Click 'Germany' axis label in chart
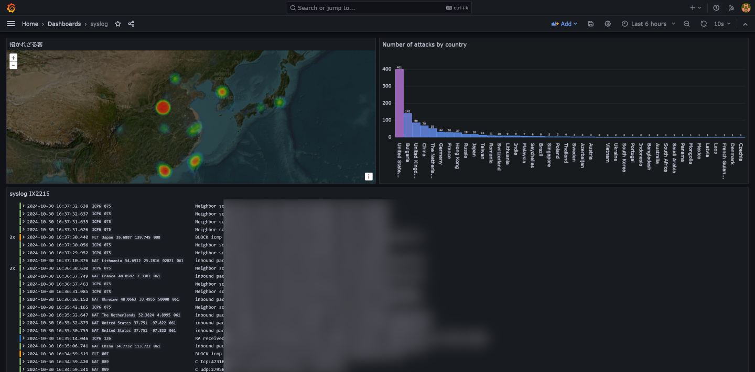The height and width of the screenshot is (372, 755). click(x=441, y=154)
